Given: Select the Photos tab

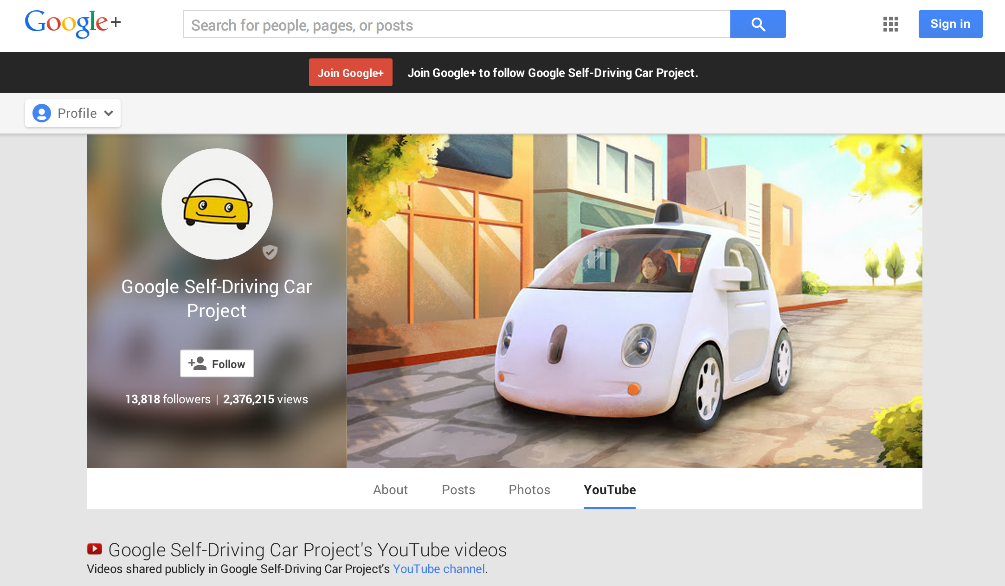Looking at the screenshot, I should 529,490.
